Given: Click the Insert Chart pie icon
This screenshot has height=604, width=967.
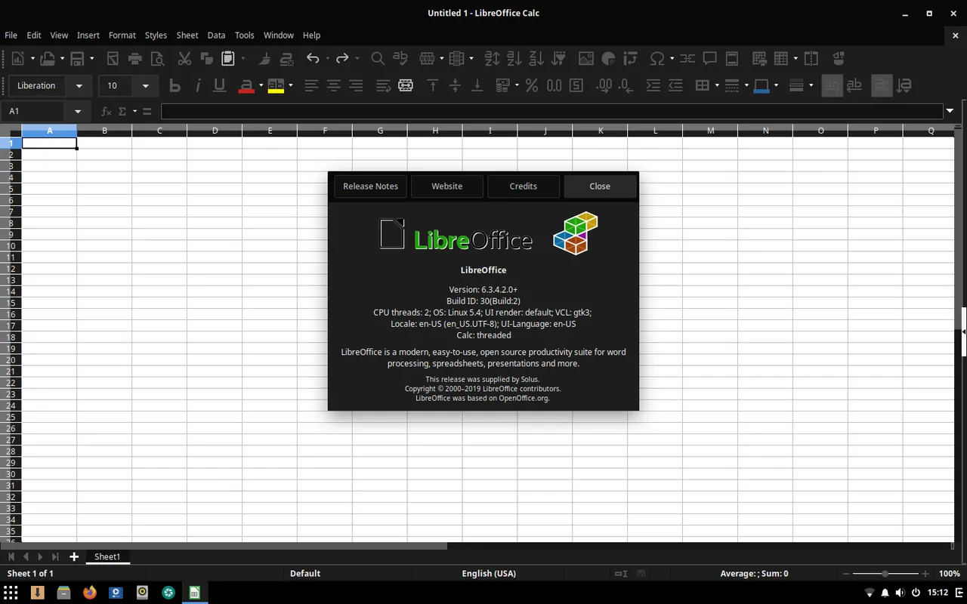Looking at the screenshot, I should [x=608, y=58].
